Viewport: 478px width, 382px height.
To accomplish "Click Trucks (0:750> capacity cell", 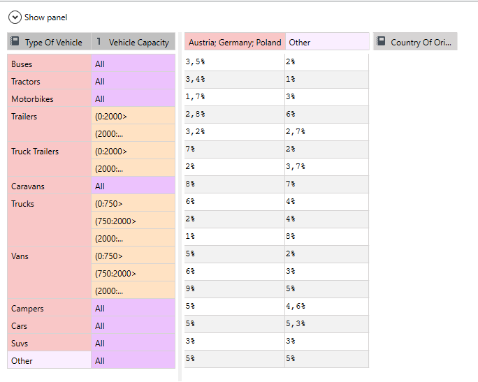I will click(133, 203).
